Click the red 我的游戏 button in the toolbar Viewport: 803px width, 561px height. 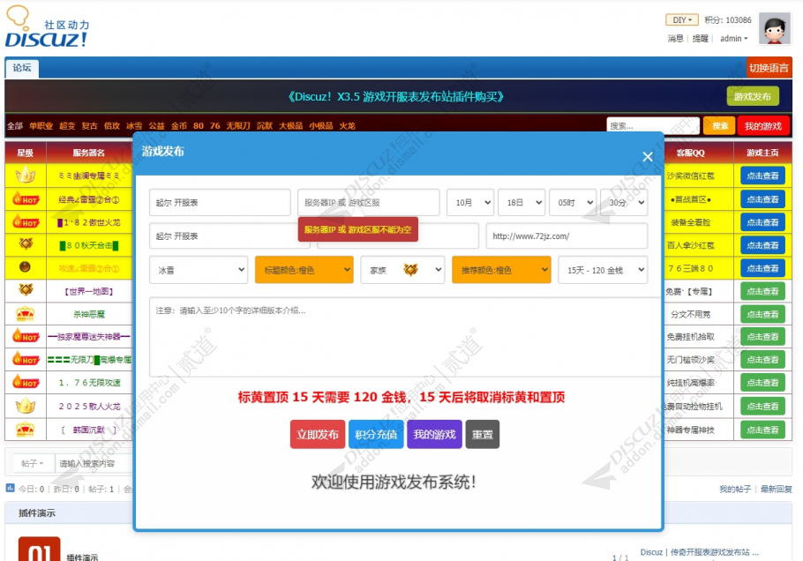coord(763,126)
